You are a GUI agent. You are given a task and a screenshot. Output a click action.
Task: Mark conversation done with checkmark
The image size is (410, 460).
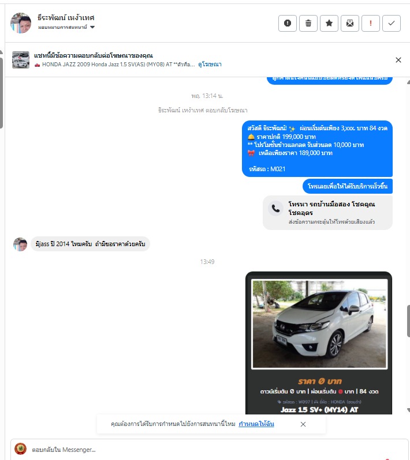point(392,23)
